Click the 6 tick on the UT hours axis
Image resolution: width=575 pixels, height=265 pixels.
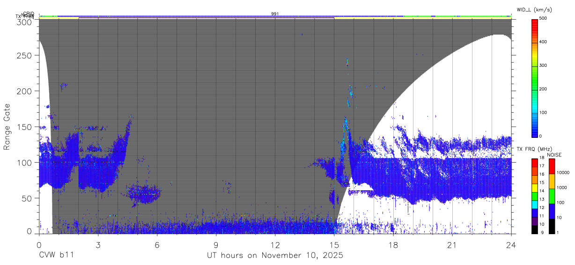(157, 244)
